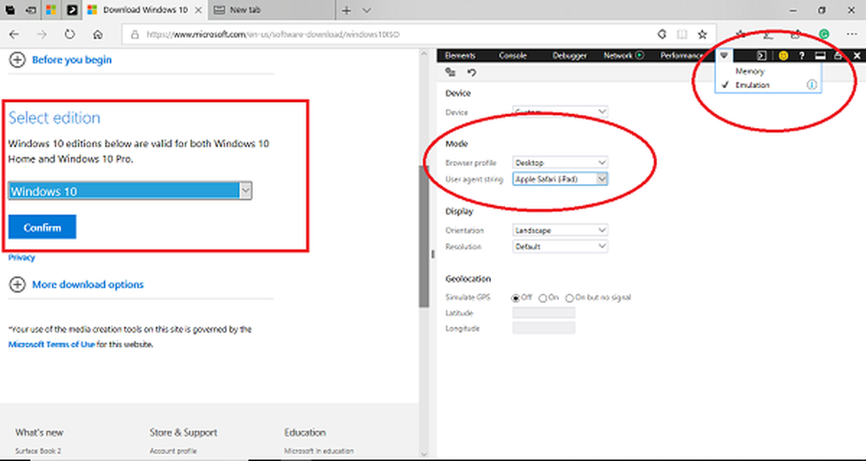Open the User agent string dropdown
This screenshot has width=866, height=461.
[560, 179]
